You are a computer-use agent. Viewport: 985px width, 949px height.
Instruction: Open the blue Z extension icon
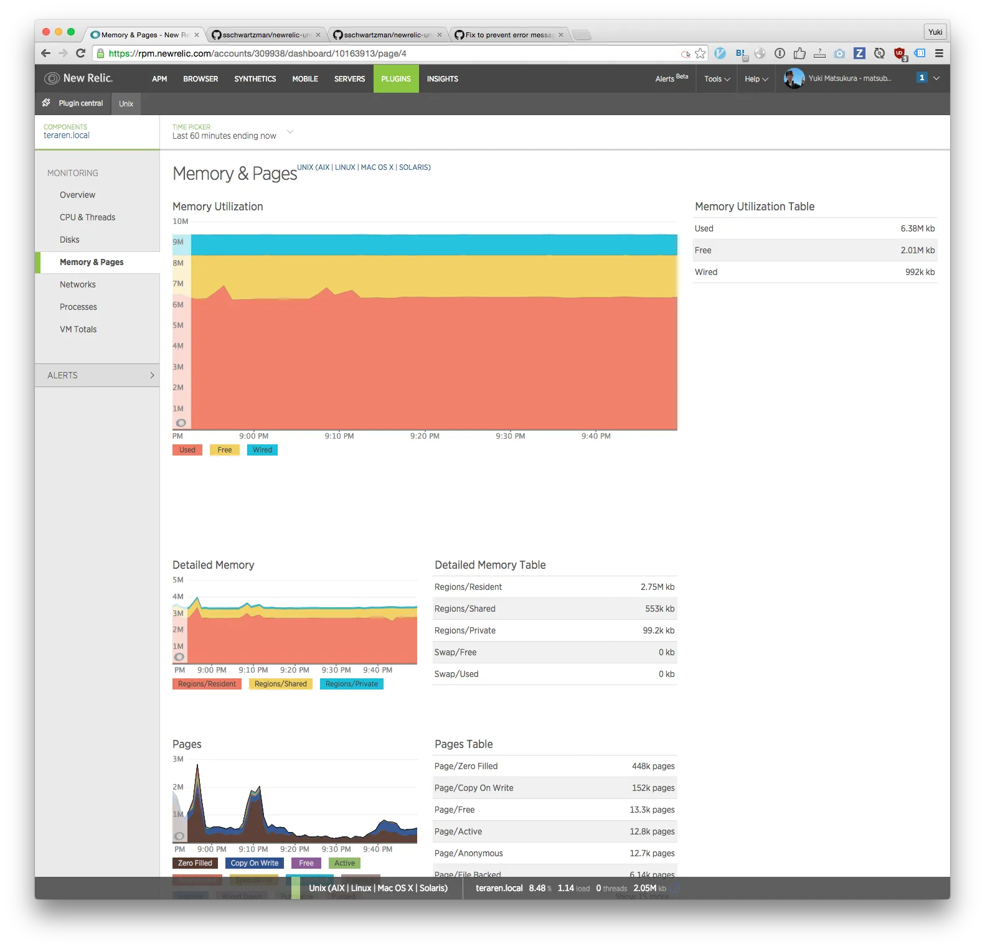(859, 54)
